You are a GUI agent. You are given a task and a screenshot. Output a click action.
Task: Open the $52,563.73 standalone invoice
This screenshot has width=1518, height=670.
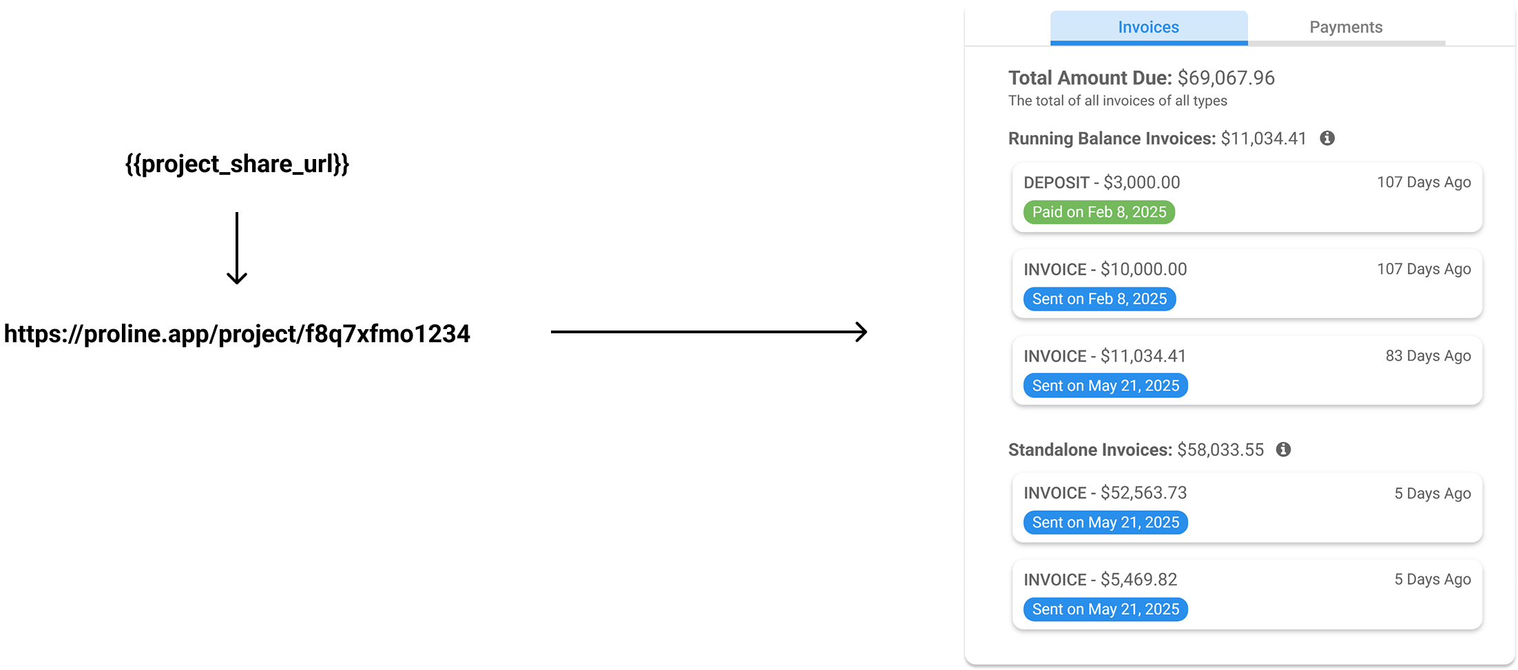coord(1247,507)
